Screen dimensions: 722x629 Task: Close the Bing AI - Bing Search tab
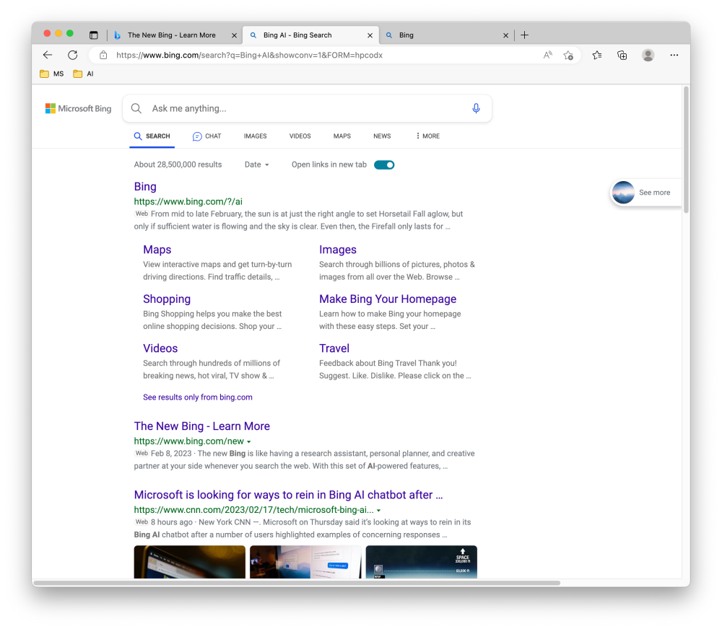point(370,35)
